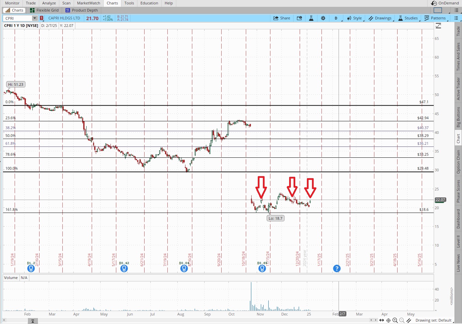The height and width of the screenshot is (324, 462).
Task: Click the bottom drawing tools slashes icon
Action: pos(409,320)
